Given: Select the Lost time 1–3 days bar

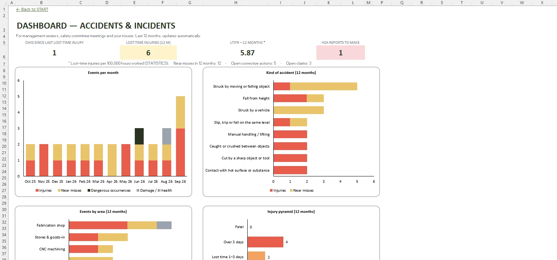Looking at the screenshot, I should [256, 256].
